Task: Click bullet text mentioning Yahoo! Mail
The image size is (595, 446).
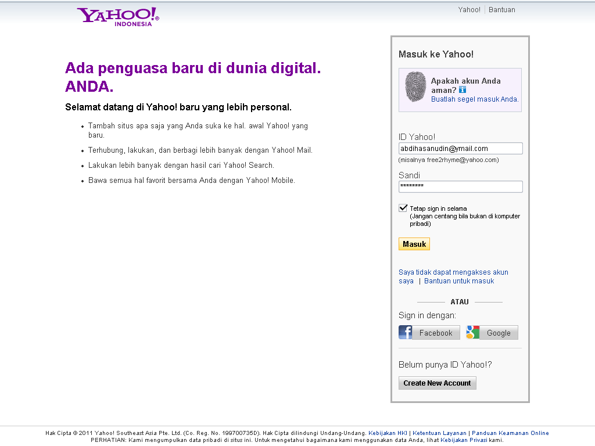Action: coord(200,150)
